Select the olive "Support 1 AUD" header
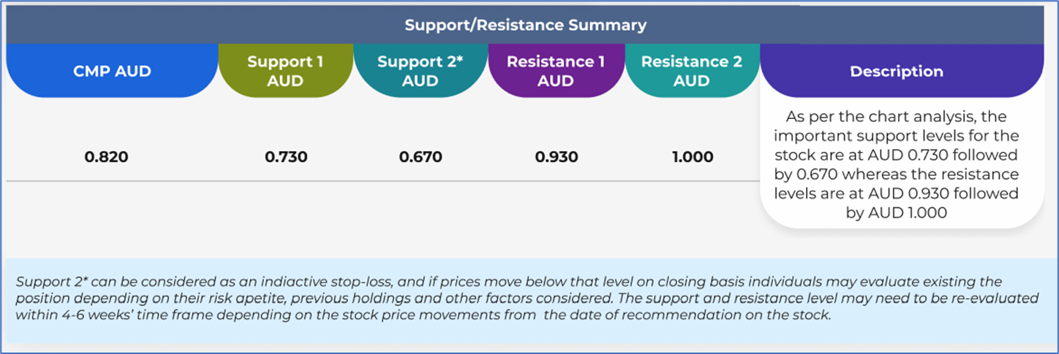The height and width of the screenshot is (354, 1059). point(285,72)
